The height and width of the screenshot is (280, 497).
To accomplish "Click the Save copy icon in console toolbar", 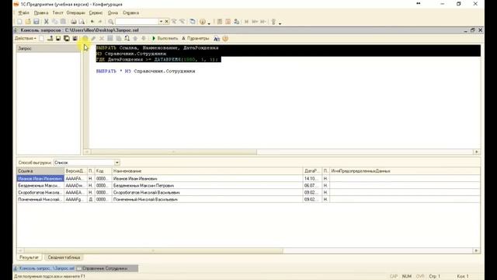I will (x=67, y=38).
